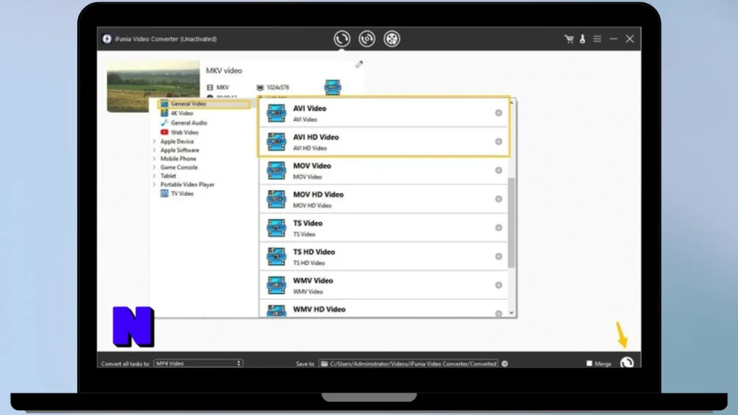Click the output format icon for MKV video
The image size is (738, 415).
click(x=333, y=87)
